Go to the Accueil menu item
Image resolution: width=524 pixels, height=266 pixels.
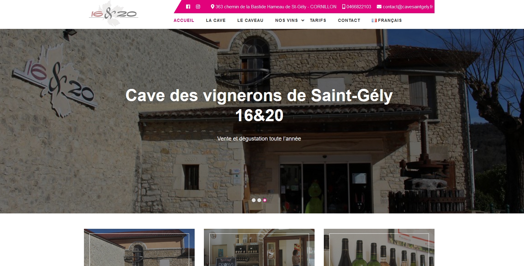click(184, 20)
